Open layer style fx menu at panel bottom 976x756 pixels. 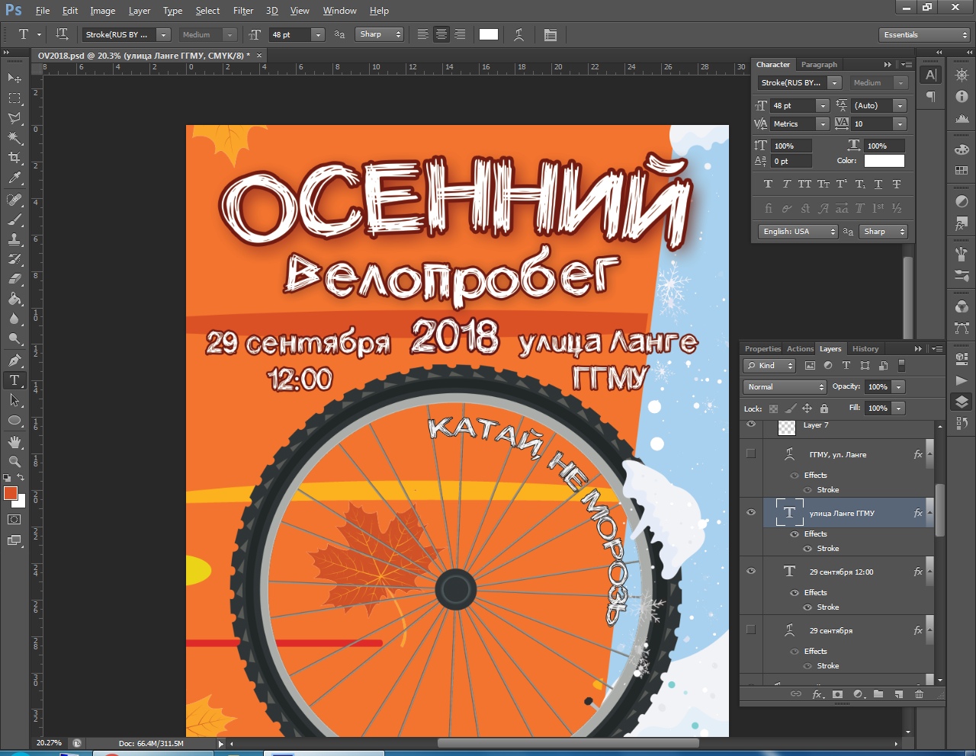click(x=817, y=694)
